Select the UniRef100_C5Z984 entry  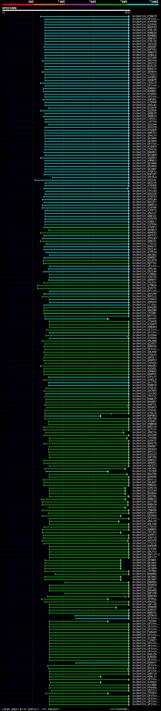pyautogui.click(x=144, y=621)
